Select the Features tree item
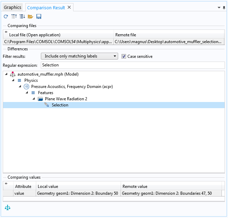The width and height of the screenshot is (228, 218). 46,93
